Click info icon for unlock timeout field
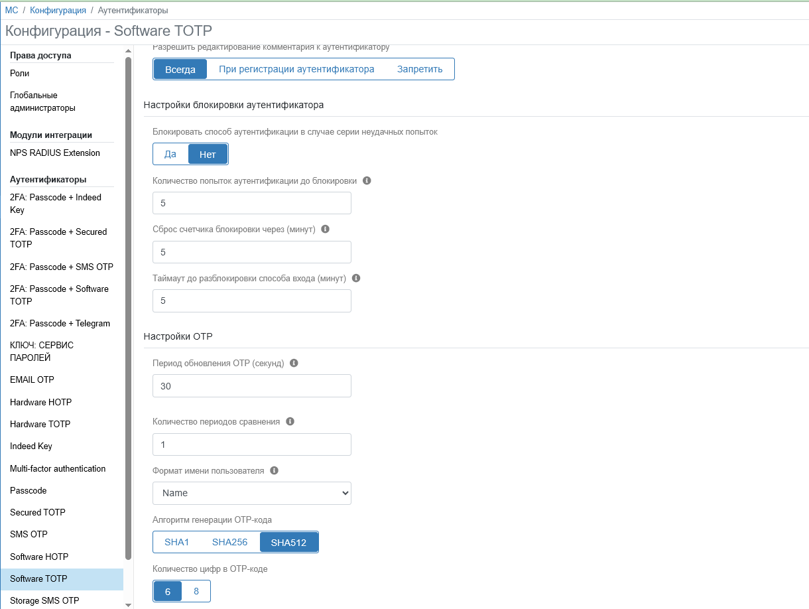The height and width of the screenshot is (609, 809). [356, 278]
